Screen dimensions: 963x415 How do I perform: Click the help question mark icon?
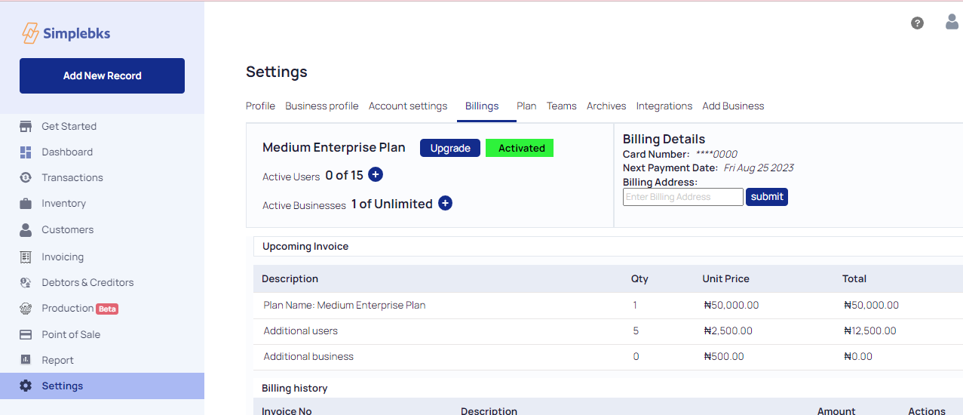(917, 23)
